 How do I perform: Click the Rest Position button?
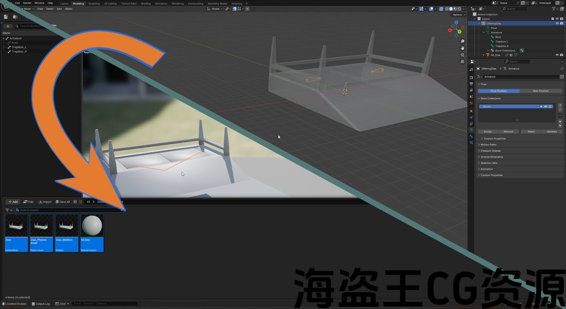tap(540, 91)
